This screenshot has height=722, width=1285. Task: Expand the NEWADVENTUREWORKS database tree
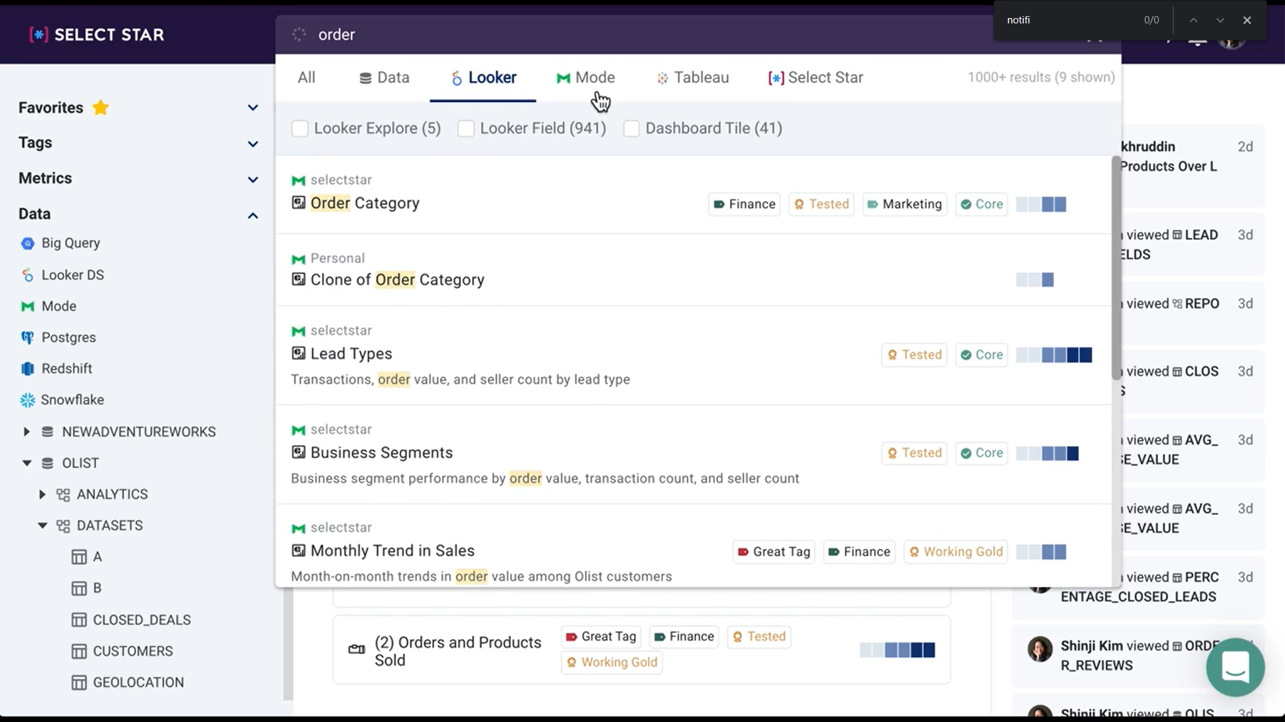click(x=27, y=431)
